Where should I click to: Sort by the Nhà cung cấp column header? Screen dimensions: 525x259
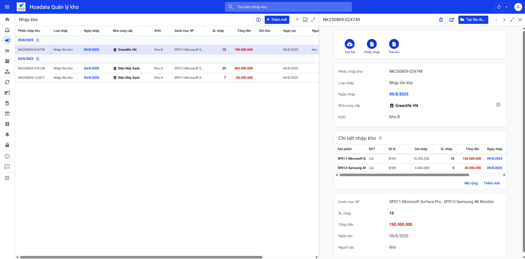123,31
